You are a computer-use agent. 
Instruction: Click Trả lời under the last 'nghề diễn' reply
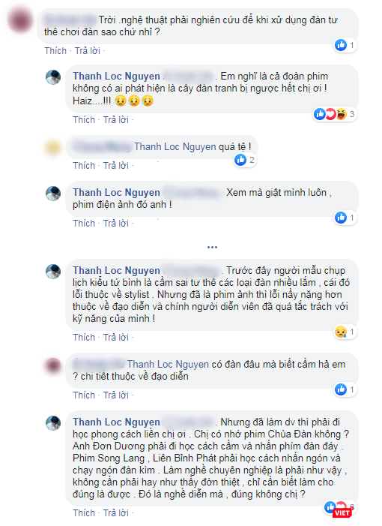tap(116, 513)
